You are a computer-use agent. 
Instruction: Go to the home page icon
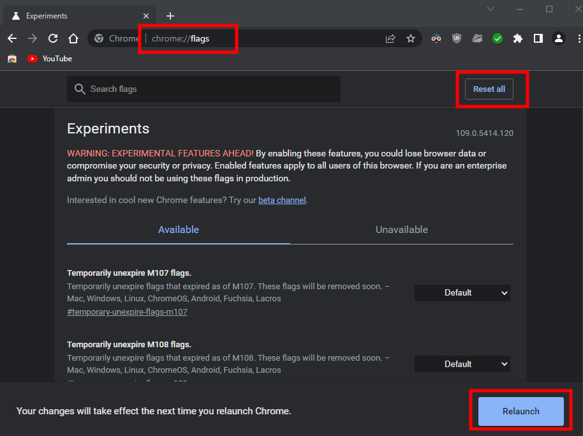point(73,38)
